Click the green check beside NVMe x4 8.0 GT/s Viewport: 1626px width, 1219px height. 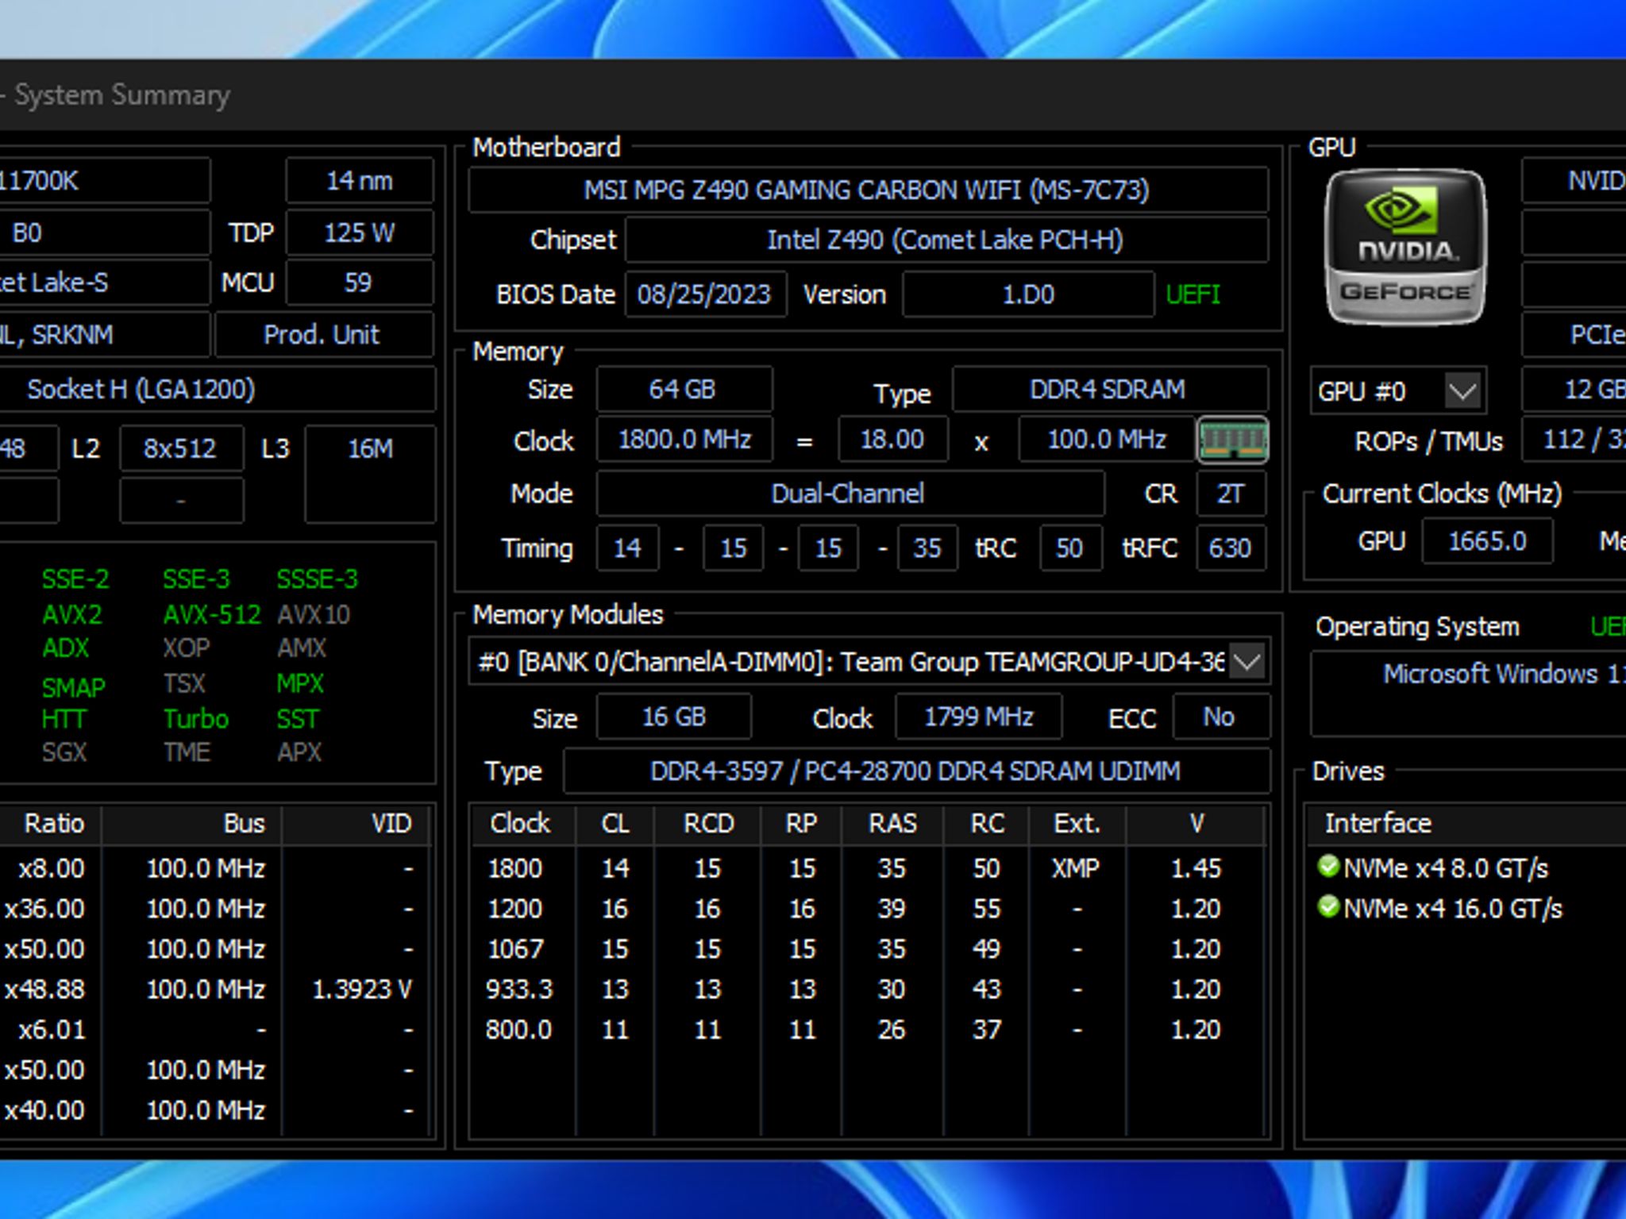point(1327,867)
